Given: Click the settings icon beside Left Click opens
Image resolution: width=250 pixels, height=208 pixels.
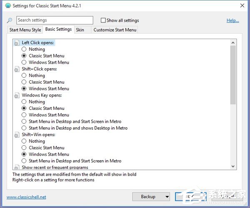Looking at the screenshot, I should [17, 43].
